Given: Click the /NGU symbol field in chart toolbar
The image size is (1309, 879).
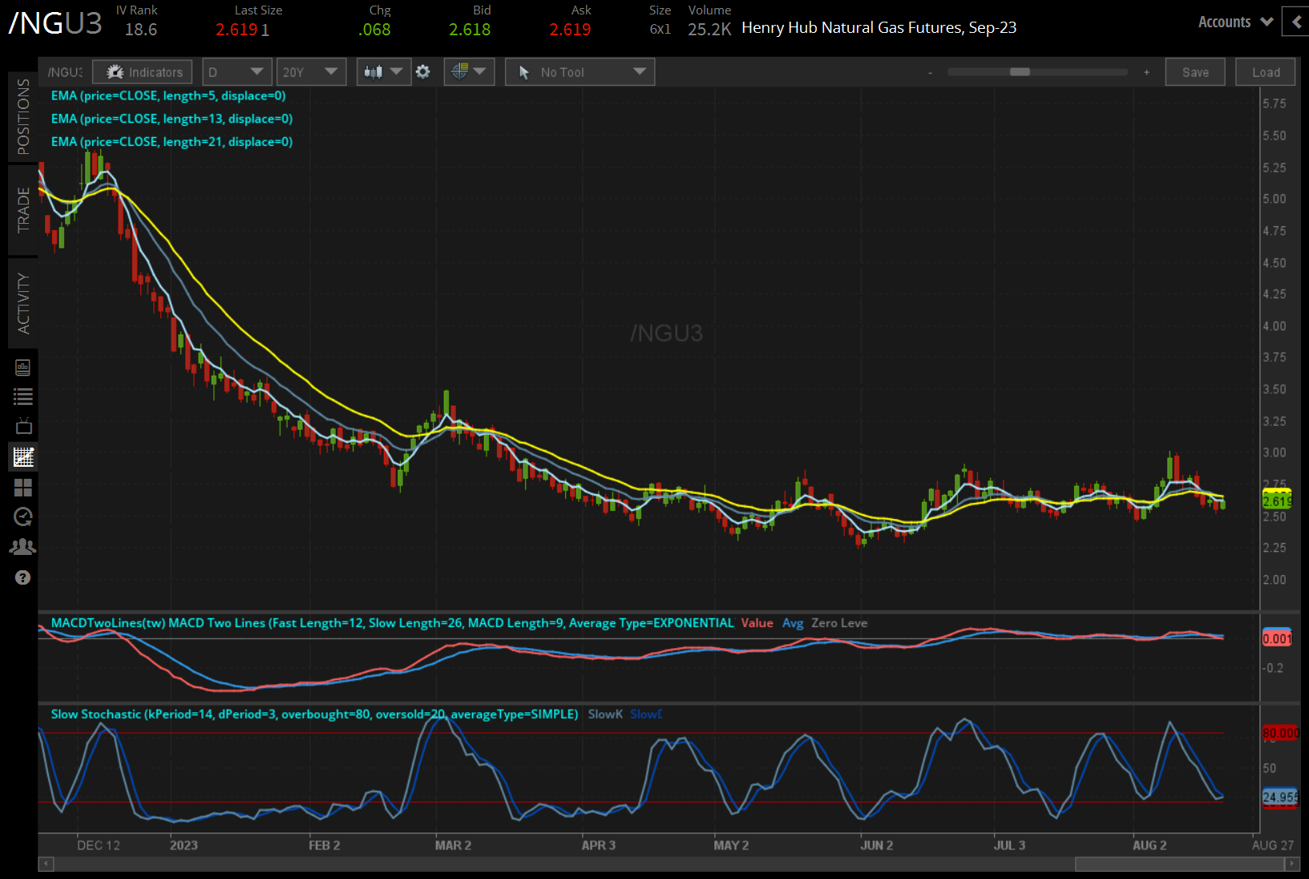Looking at the screenshot, I should 64,72.
